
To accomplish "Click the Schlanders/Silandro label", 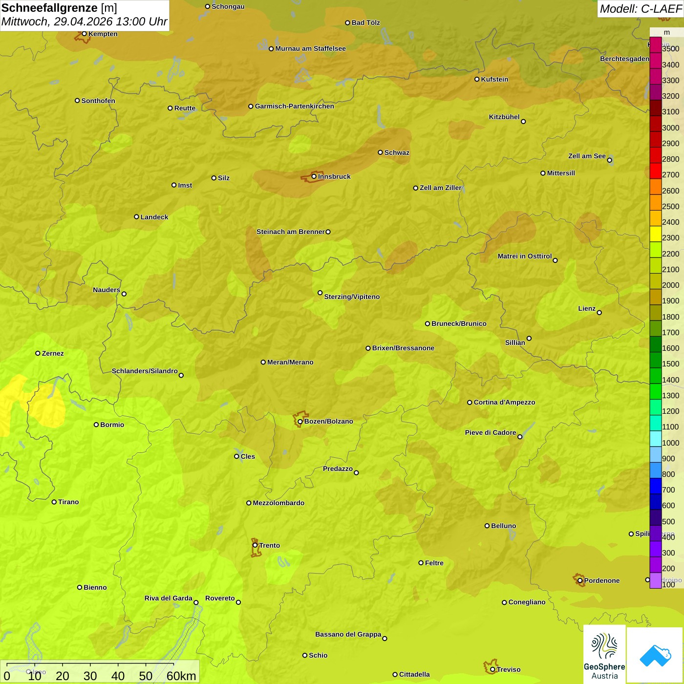I will pos(145,371).
